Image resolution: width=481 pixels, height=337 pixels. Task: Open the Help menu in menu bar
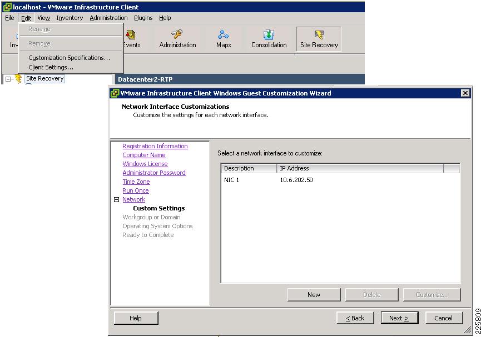pos(165,18)
